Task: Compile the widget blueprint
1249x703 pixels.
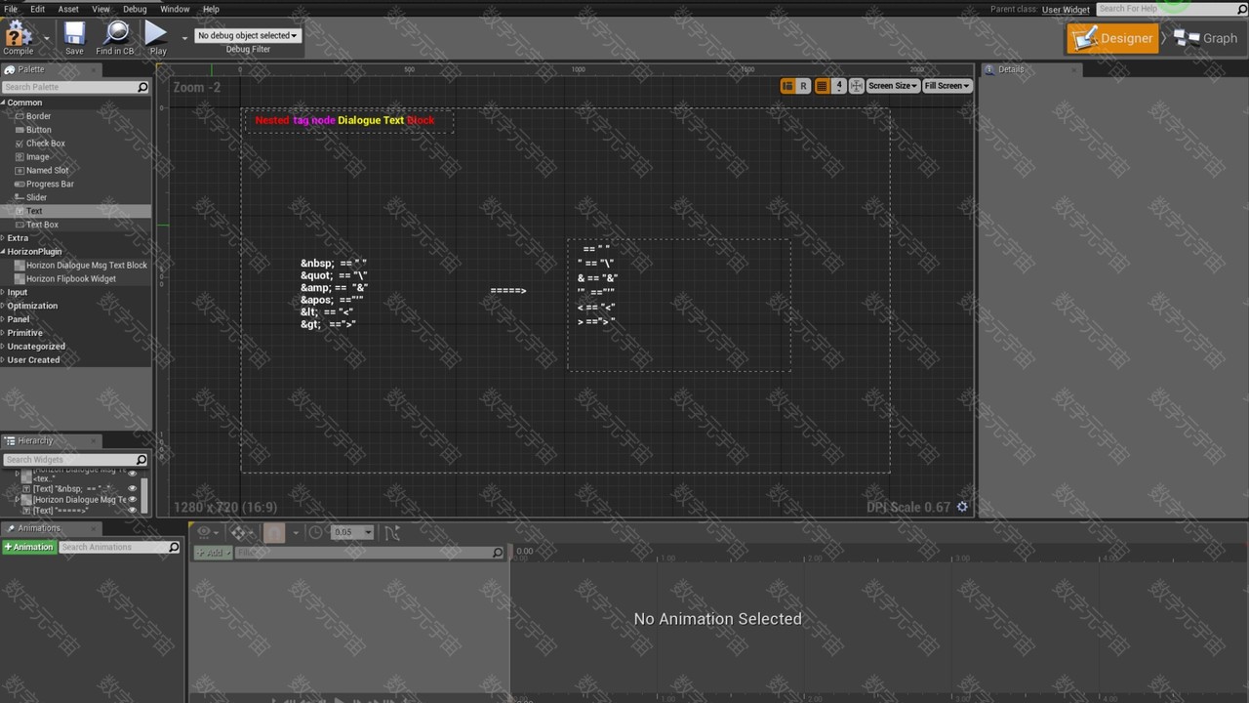Action: tap(19, 38)
